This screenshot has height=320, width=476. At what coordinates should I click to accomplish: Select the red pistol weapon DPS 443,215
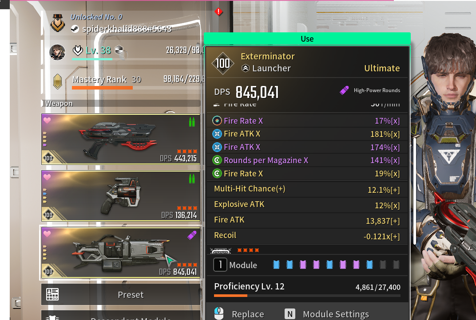point(121,140)
